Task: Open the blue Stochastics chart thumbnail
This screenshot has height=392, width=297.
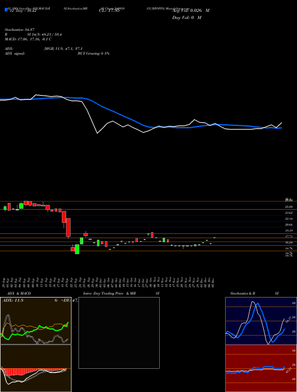Action: 261,321
